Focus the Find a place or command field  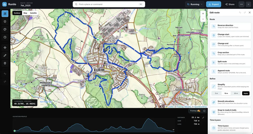[109, 4]
